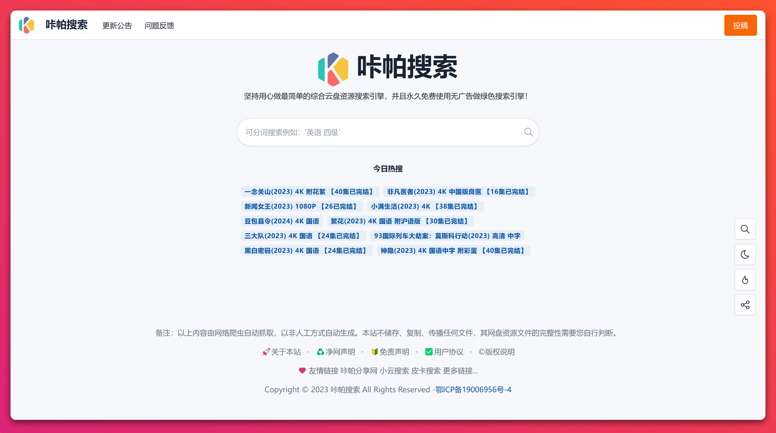This screenshot has height=433, width=776.
Task: Toggle dark mode with the moon icon
Action: click(x=745, y=254)
